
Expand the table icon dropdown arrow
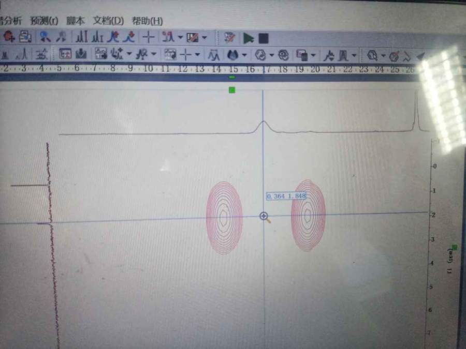(x=204, y=38)
